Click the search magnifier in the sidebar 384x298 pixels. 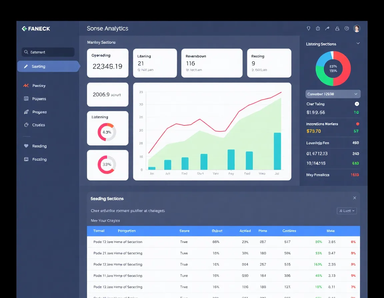[26, 52]
